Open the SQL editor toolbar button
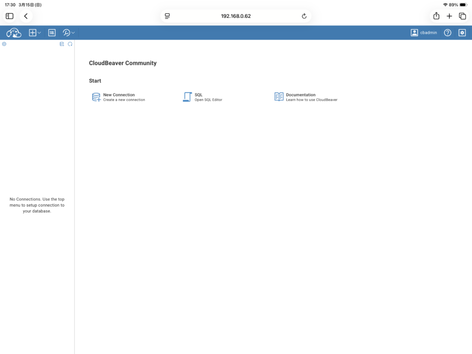The image size is (472, 354). pos(52,33)
